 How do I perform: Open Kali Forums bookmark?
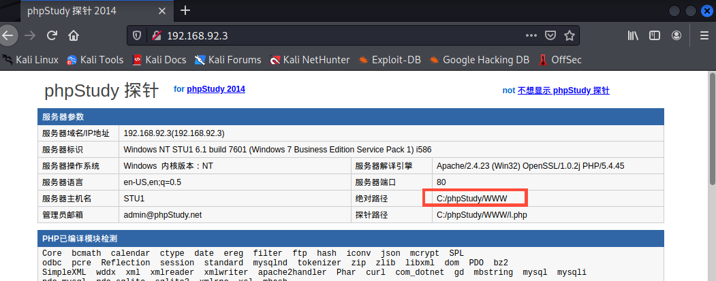(228, 60)
